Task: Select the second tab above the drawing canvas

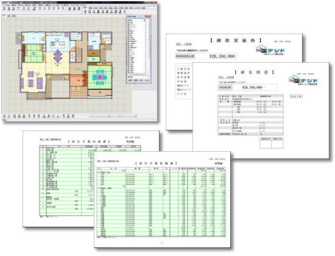Action: click(9, 16)
